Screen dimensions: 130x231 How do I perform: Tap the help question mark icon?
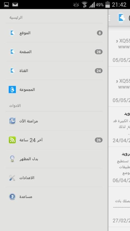point(12,197)
